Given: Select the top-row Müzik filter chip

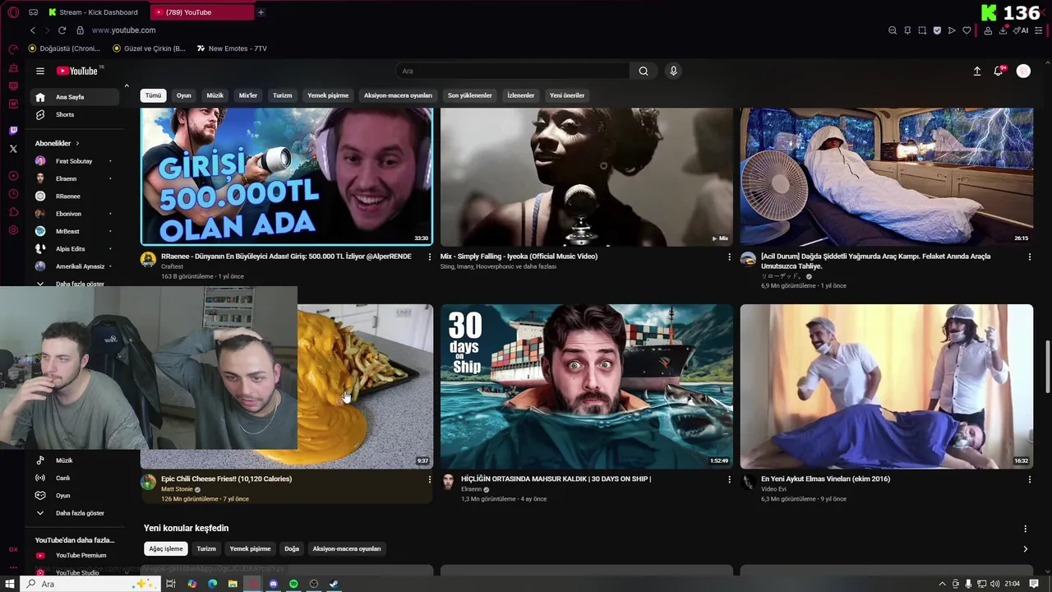Looking at the screenshot, I should click(x=215, y=95).
